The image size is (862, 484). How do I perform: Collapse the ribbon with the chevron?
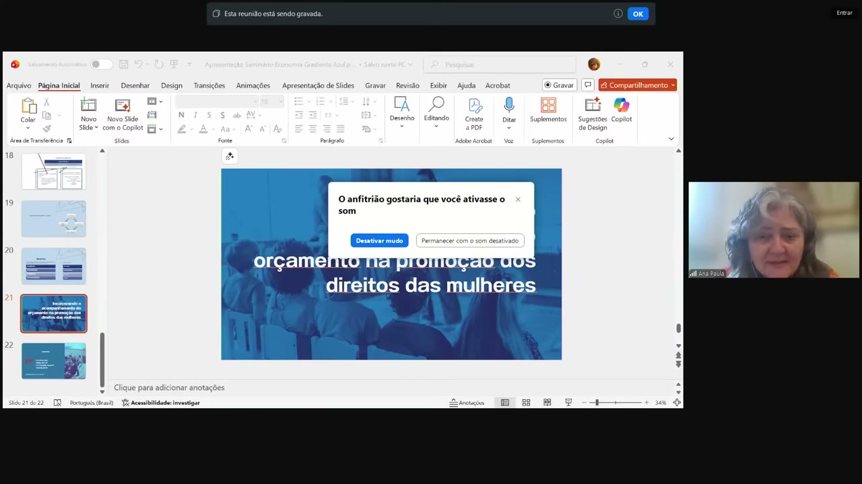(671, 139)
